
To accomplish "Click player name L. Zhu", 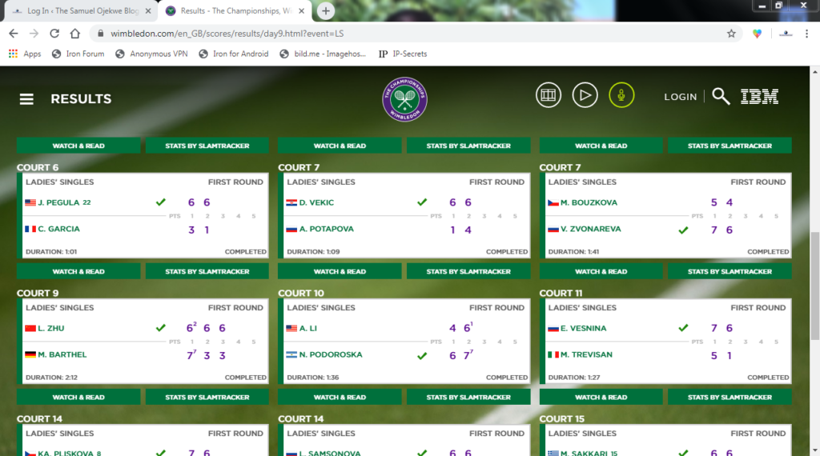I will coord(51,329).
